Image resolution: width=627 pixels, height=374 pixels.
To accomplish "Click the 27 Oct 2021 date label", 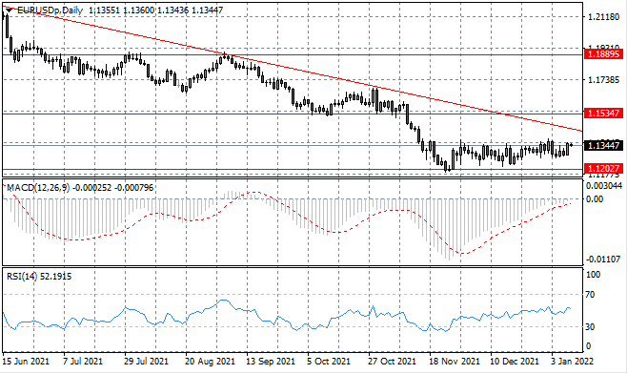I will (x=392, y=362).
